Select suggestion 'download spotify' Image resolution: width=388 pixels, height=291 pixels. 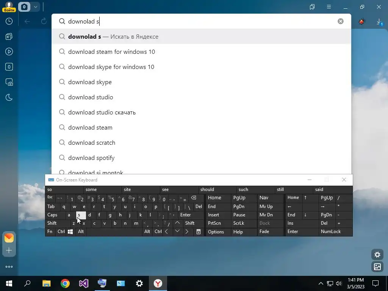pyautogui.click(x=201, y=158)
